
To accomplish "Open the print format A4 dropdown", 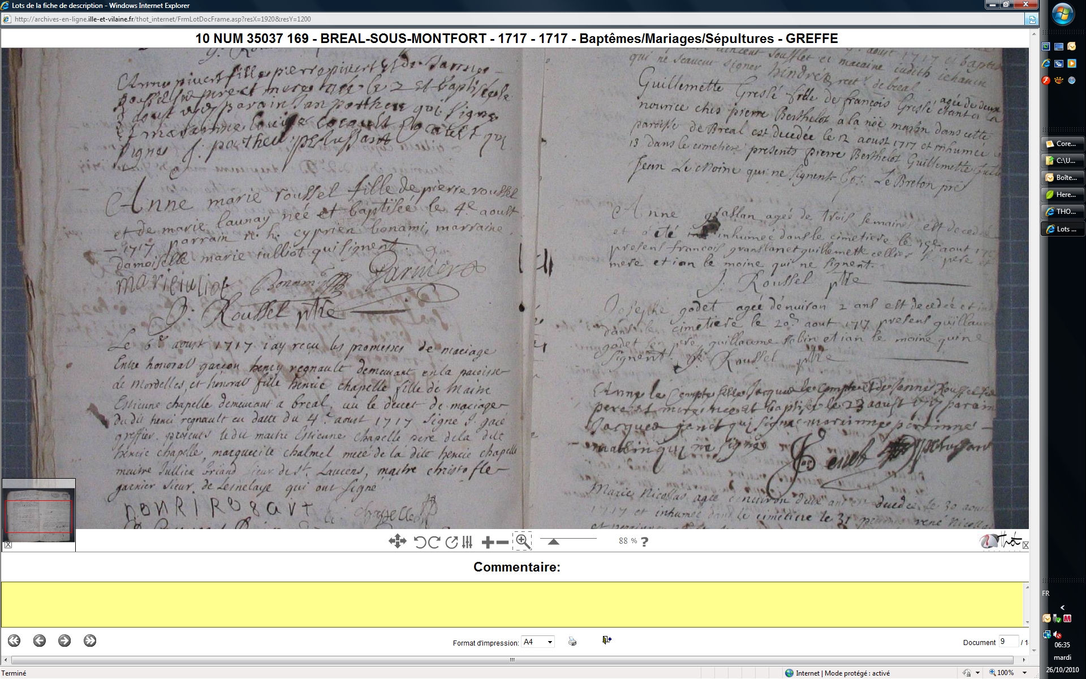I will 550,642.
